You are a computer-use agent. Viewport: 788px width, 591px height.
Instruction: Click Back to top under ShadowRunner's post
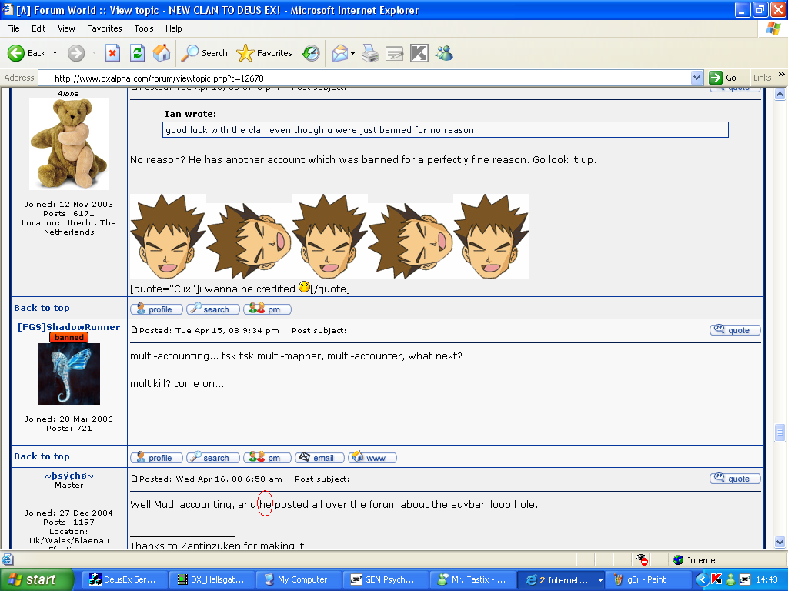coord(42,456)
